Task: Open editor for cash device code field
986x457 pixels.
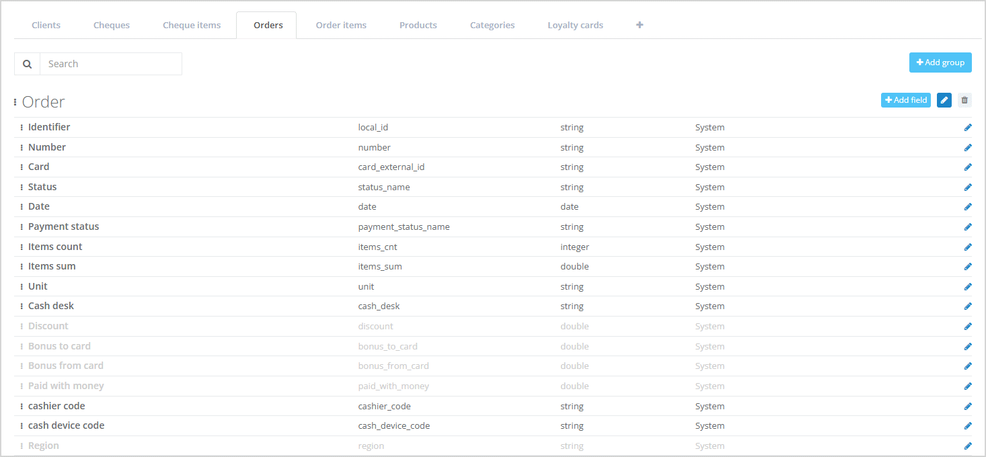Action: [x=968, y=425]
